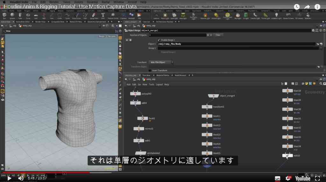Open parameter gear menu for object_merge1
326x182 pixels.
[x=313, y=30]
